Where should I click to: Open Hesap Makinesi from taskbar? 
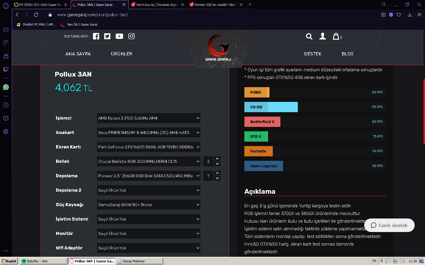coord(139,261)
